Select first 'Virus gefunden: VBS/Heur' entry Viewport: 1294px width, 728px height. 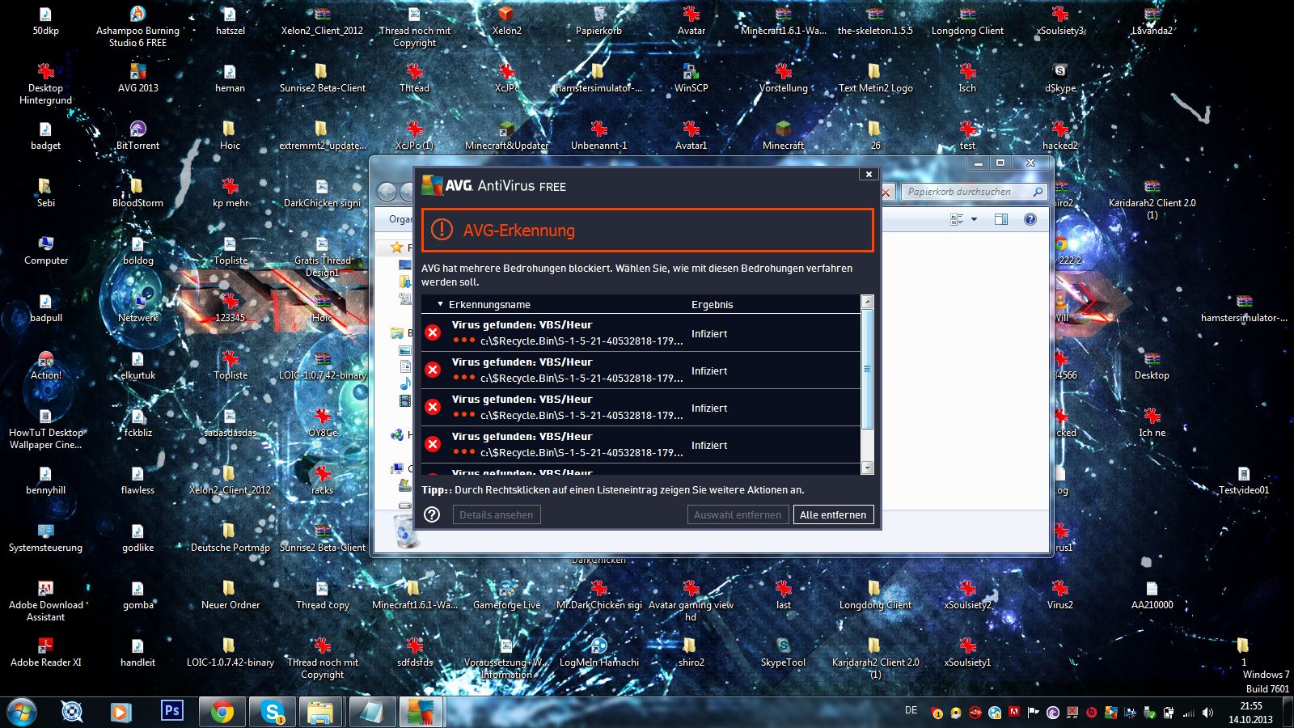pyautogui.click(x=641, y=332)
